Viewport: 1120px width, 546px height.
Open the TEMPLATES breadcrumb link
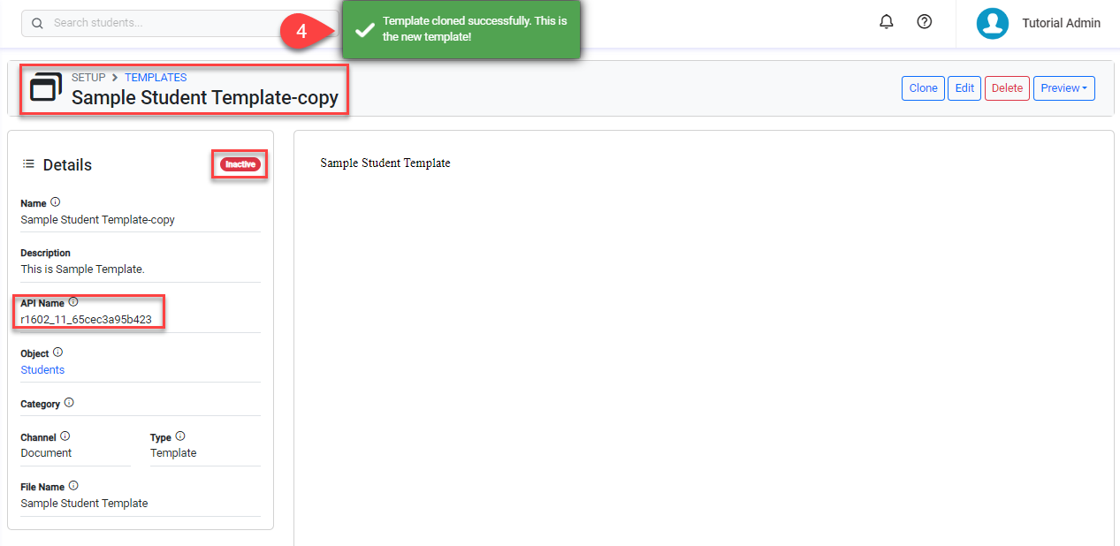(156, 78)
